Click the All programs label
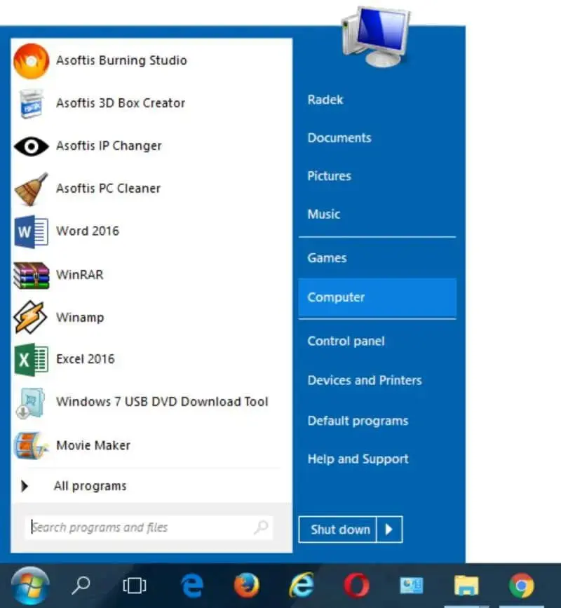 (90, 486)
